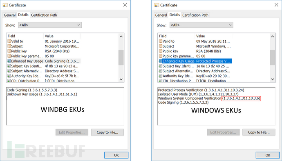
Task: Click certificate title icon of left window
Action: pos(5,5)
